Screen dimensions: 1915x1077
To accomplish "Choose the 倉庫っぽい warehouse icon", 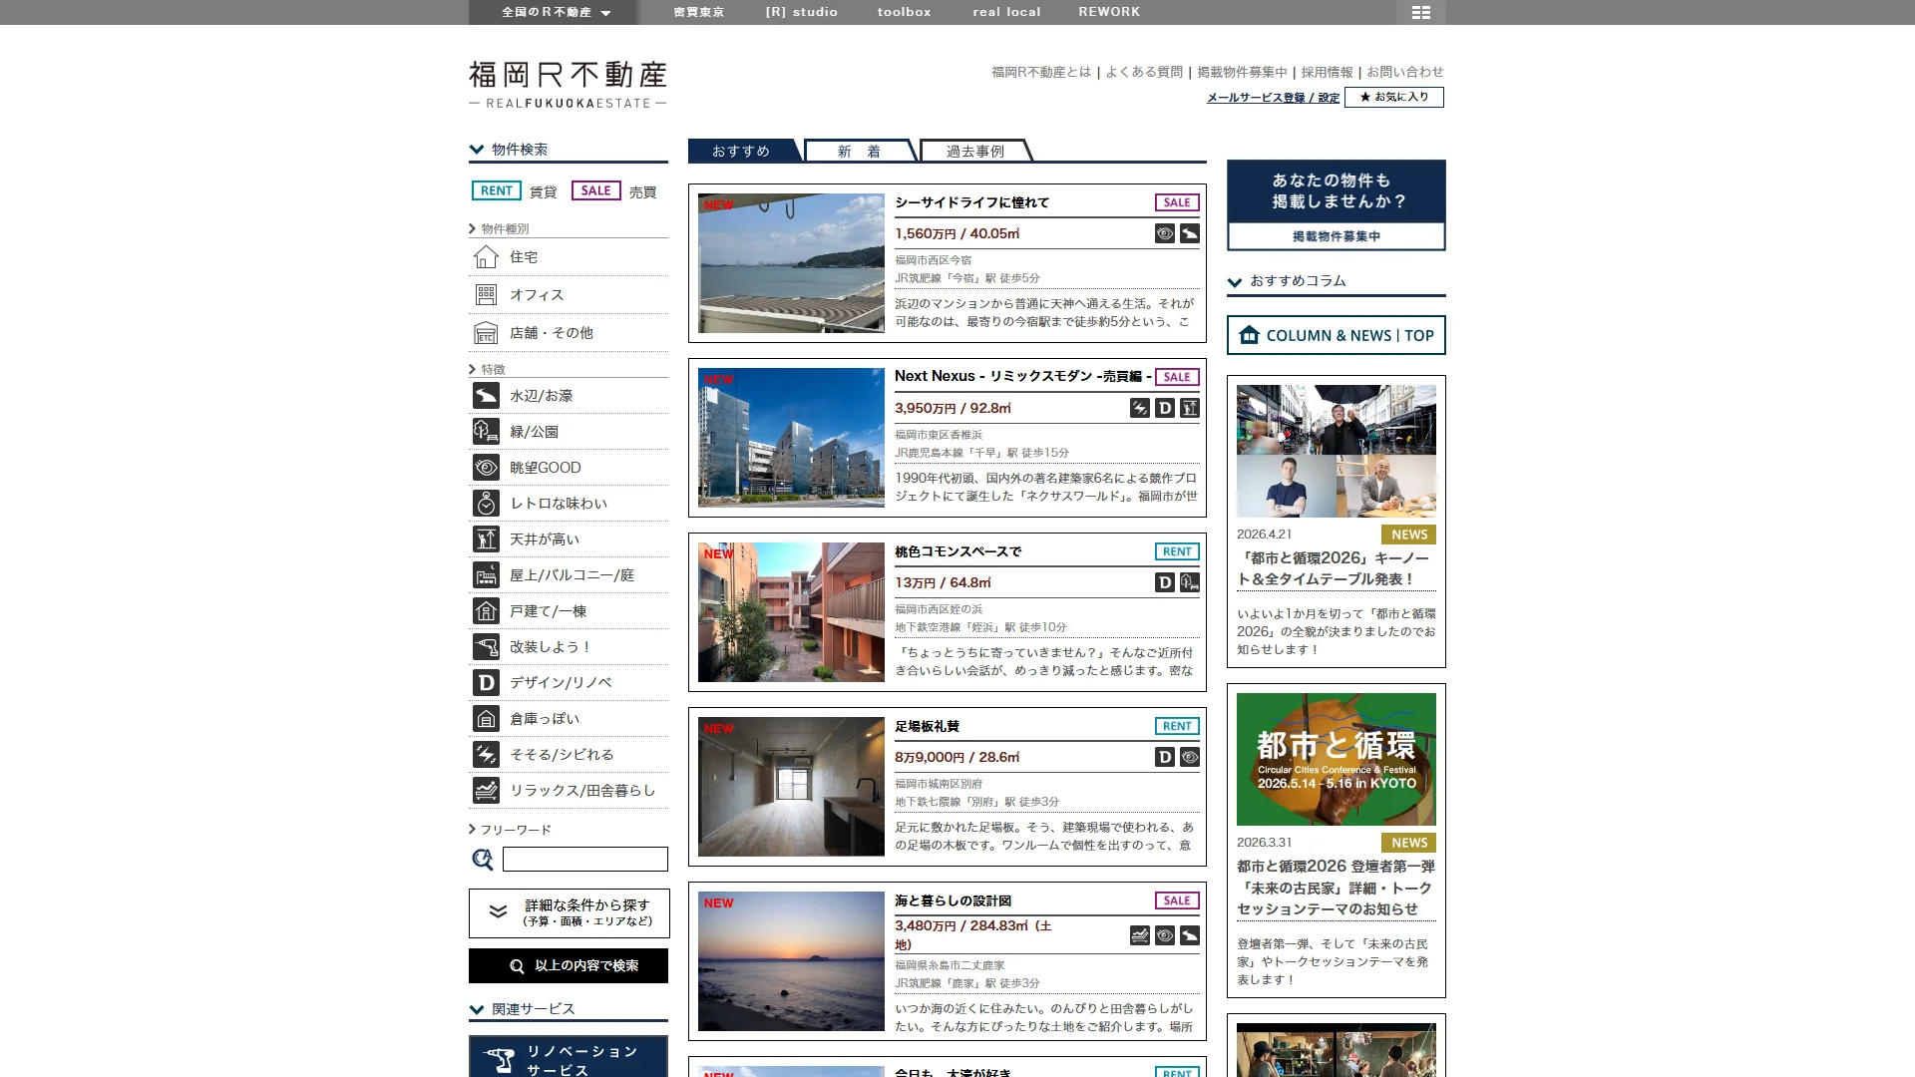I will [x=486, y=719].
